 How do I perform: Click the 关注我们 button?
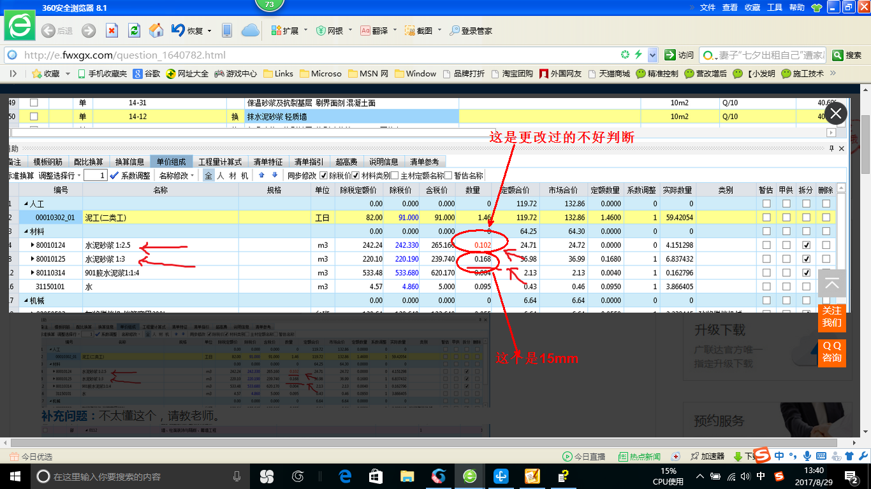tap(832, 317)
